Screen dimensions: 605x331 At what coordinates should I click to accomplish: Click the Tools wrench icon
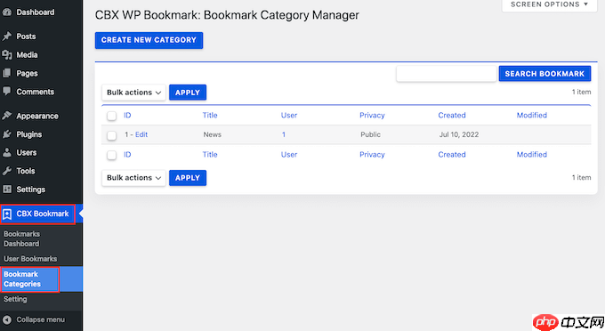click(x=6, y=171)
